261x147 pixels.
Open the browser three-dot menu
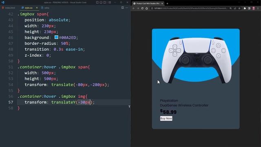click(258, 8)
